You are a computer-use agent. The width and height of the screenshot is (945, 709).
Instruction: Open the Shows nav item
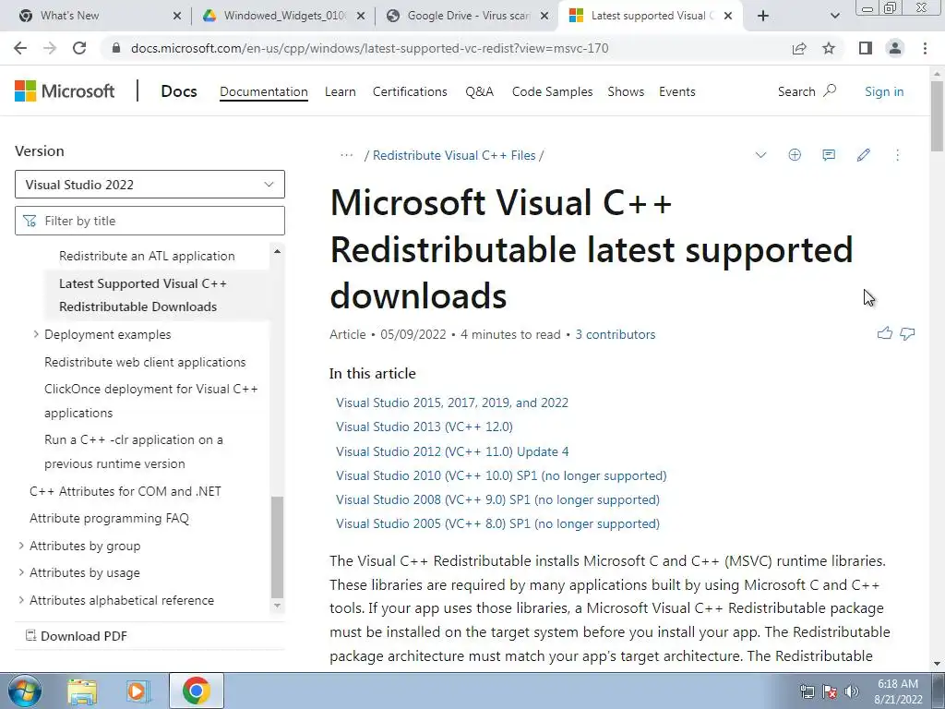(x=626, y=91)
